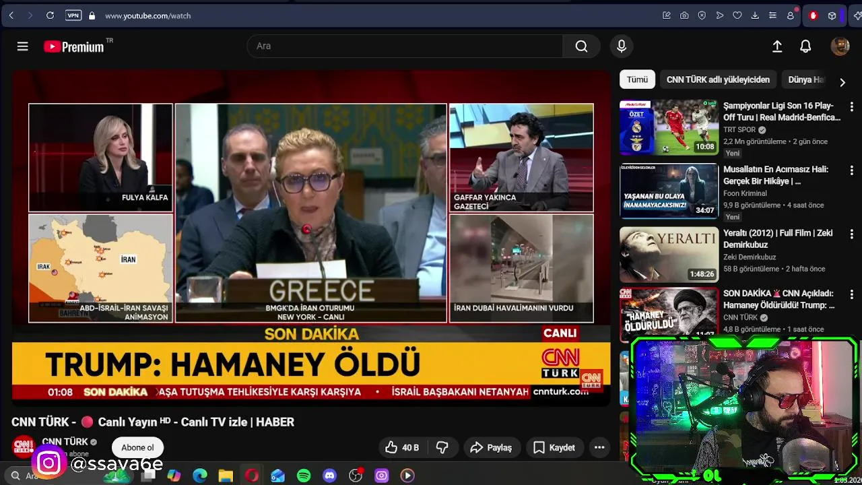This screenshot has height=485, width=862.
Task: Click the send arrow icon in the toolbar
Action: click(720, 15)
